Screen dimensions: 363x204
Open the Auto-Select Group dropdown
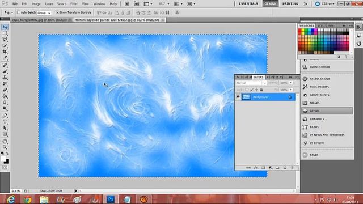click(44, 13)
